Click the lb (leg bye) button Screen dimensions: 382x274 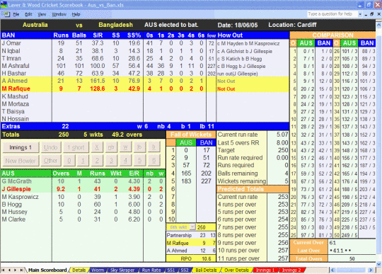coord(139,147)
